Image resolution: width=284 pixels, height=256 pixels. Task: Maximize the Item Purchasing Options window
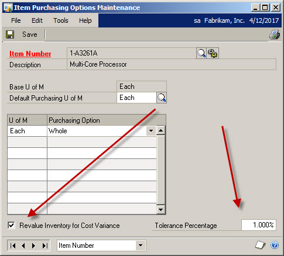coord(265,8)
